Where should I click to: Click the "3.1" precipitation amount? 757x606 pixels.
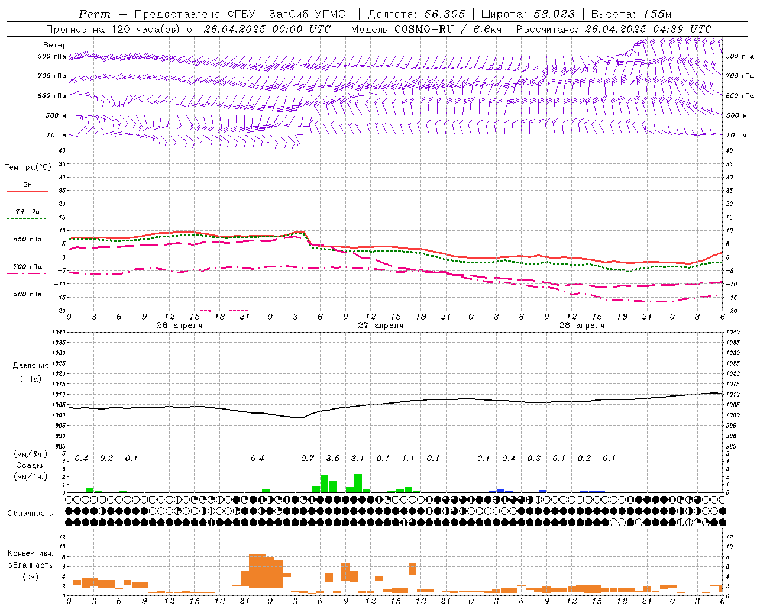tap(358, 458)
